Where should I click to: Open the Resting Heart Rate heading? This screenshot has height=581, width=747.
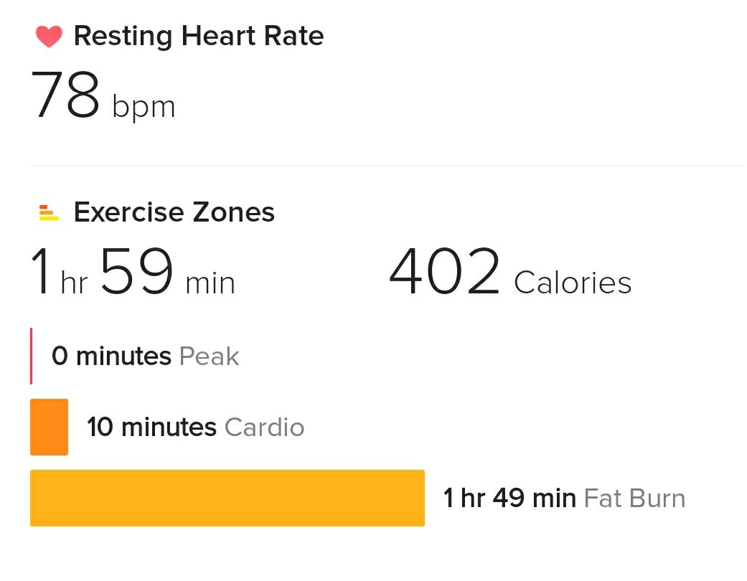point(198,36)
